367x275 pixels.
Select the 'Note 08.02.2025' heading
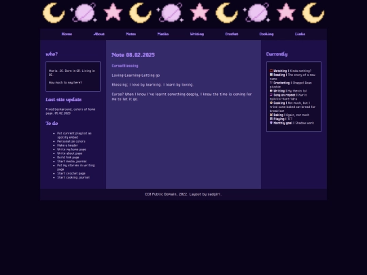(x=133, y=55)
